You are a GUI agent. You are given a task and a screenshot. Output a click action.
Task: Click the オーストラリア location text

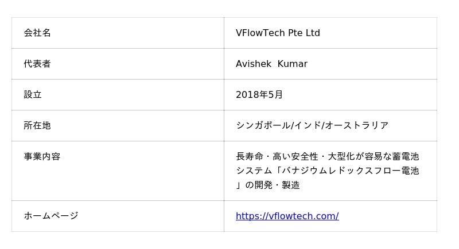pos(357,125)
